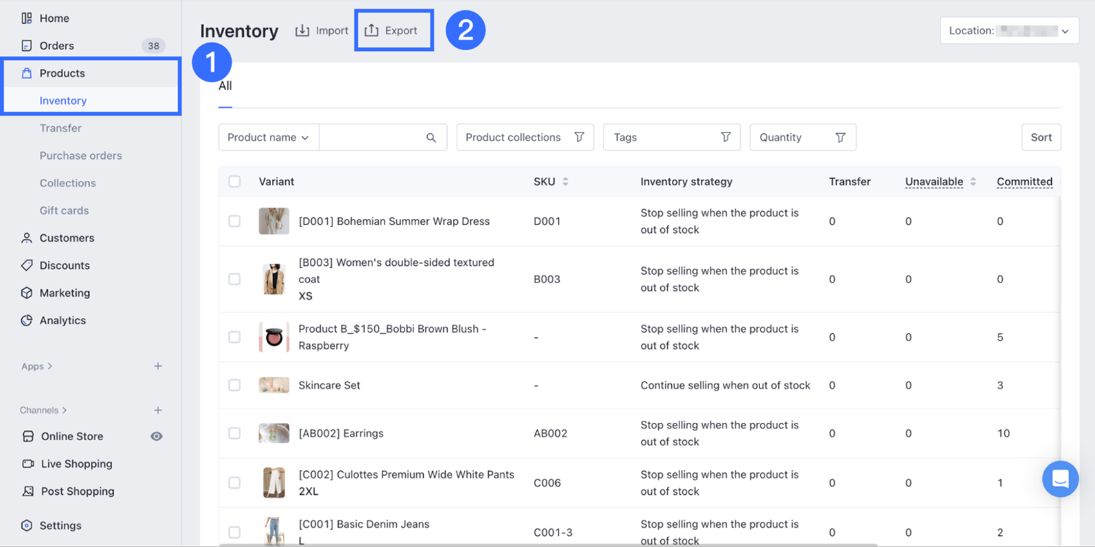Click the search magnifier icon
This screenshot has height=547, width=1095.
[x=431, y=138]
